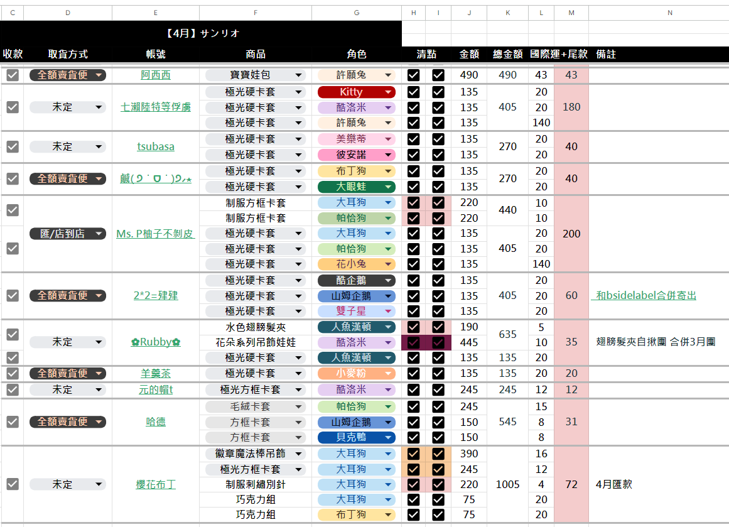The width and height of the screenshot is (729, 527).
Task: Select the pink 200 balance cell
Action: (571, 234)
